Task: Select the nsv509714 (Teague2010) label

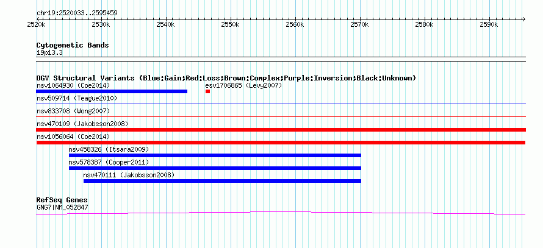Action: click(77, 98)
